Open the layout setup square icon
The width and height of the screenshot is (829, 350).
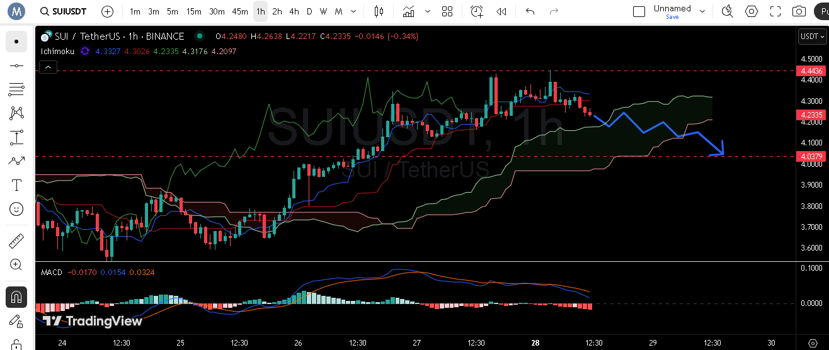tap(639, 11)
